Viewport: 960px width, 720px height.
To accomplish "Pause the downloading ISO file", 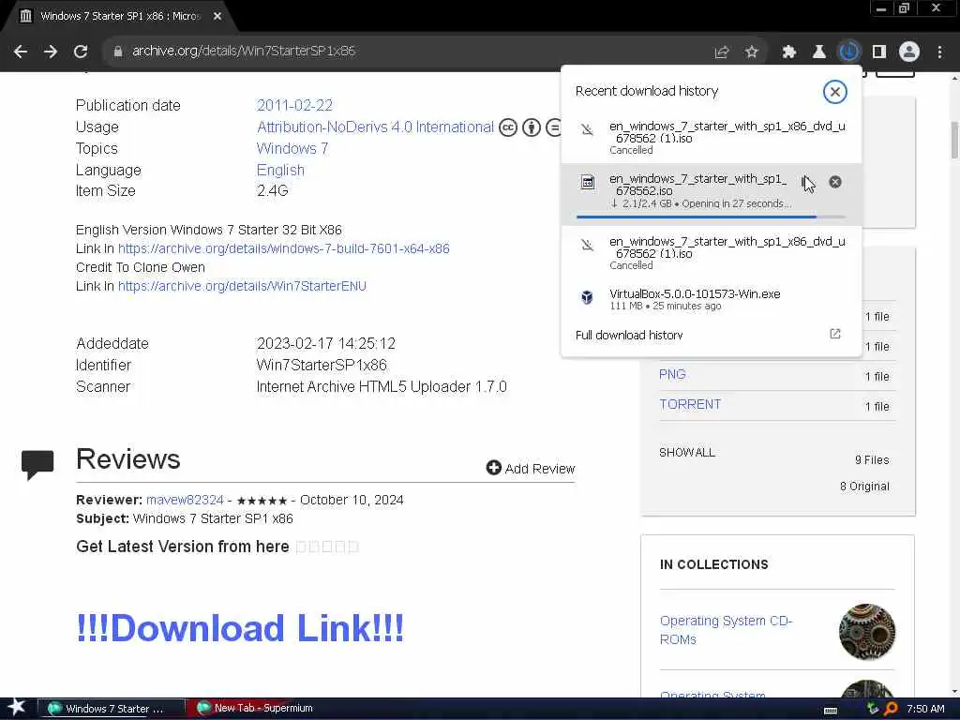I will [805, 182].
